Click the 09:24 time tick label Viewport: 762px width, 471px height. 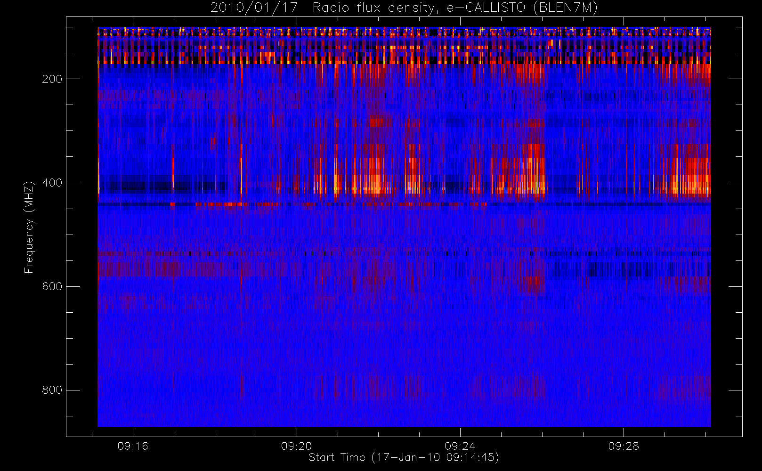click(460, 446)
